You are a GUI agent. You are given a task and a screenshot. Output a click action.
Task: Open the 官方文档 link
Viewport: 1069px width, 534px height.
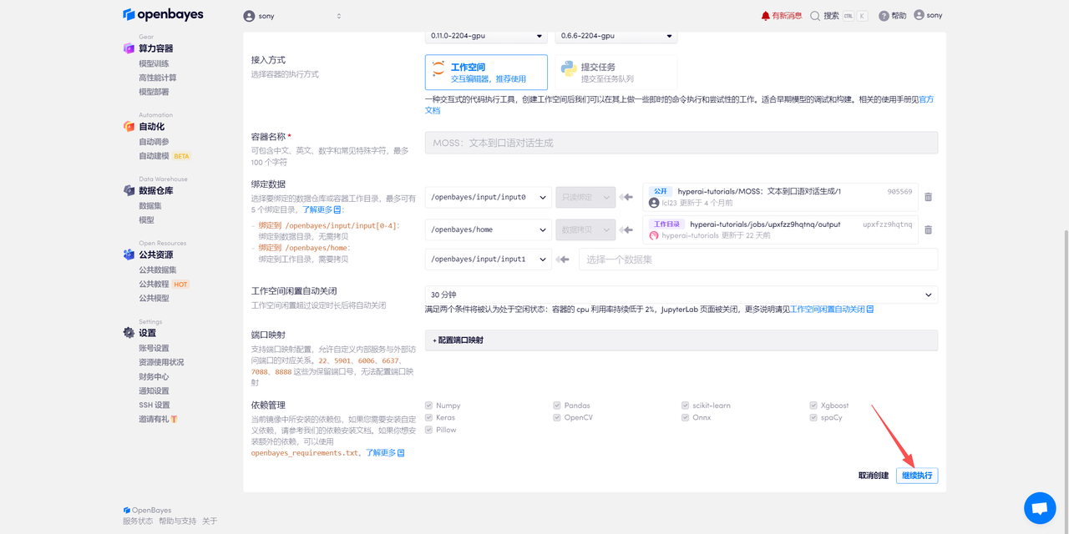point(680,104)
